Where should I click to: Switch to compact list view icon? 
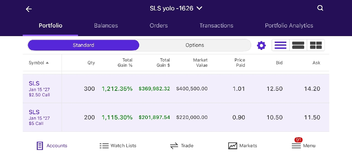coord(280,45)
